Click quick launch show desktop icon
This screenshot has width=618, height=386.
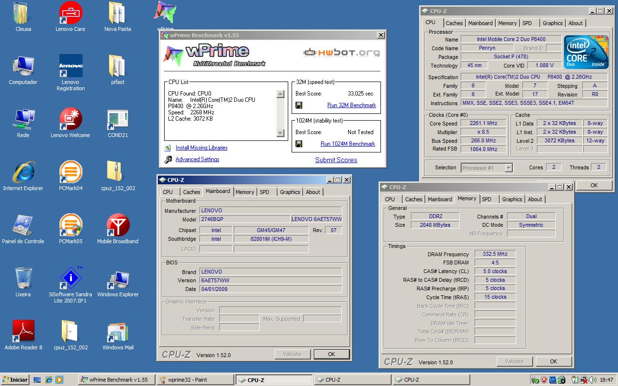pos(37,380)
